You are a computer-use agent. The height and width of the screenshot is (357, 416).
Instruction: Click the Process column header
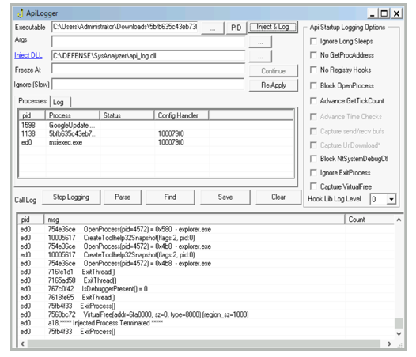73,115
